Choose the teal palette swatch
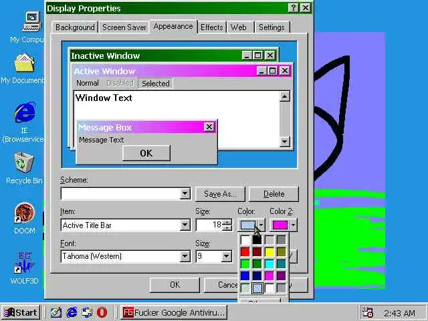 (281, 264)
